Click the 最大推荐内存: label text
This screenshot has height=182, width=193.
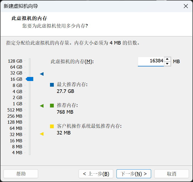tap(72, 85)
